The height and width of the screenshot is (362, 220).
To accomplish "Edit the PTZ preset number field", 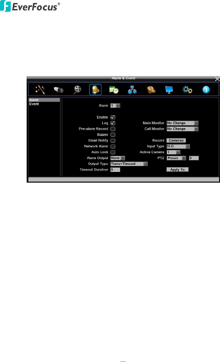I will pos(194,158).
